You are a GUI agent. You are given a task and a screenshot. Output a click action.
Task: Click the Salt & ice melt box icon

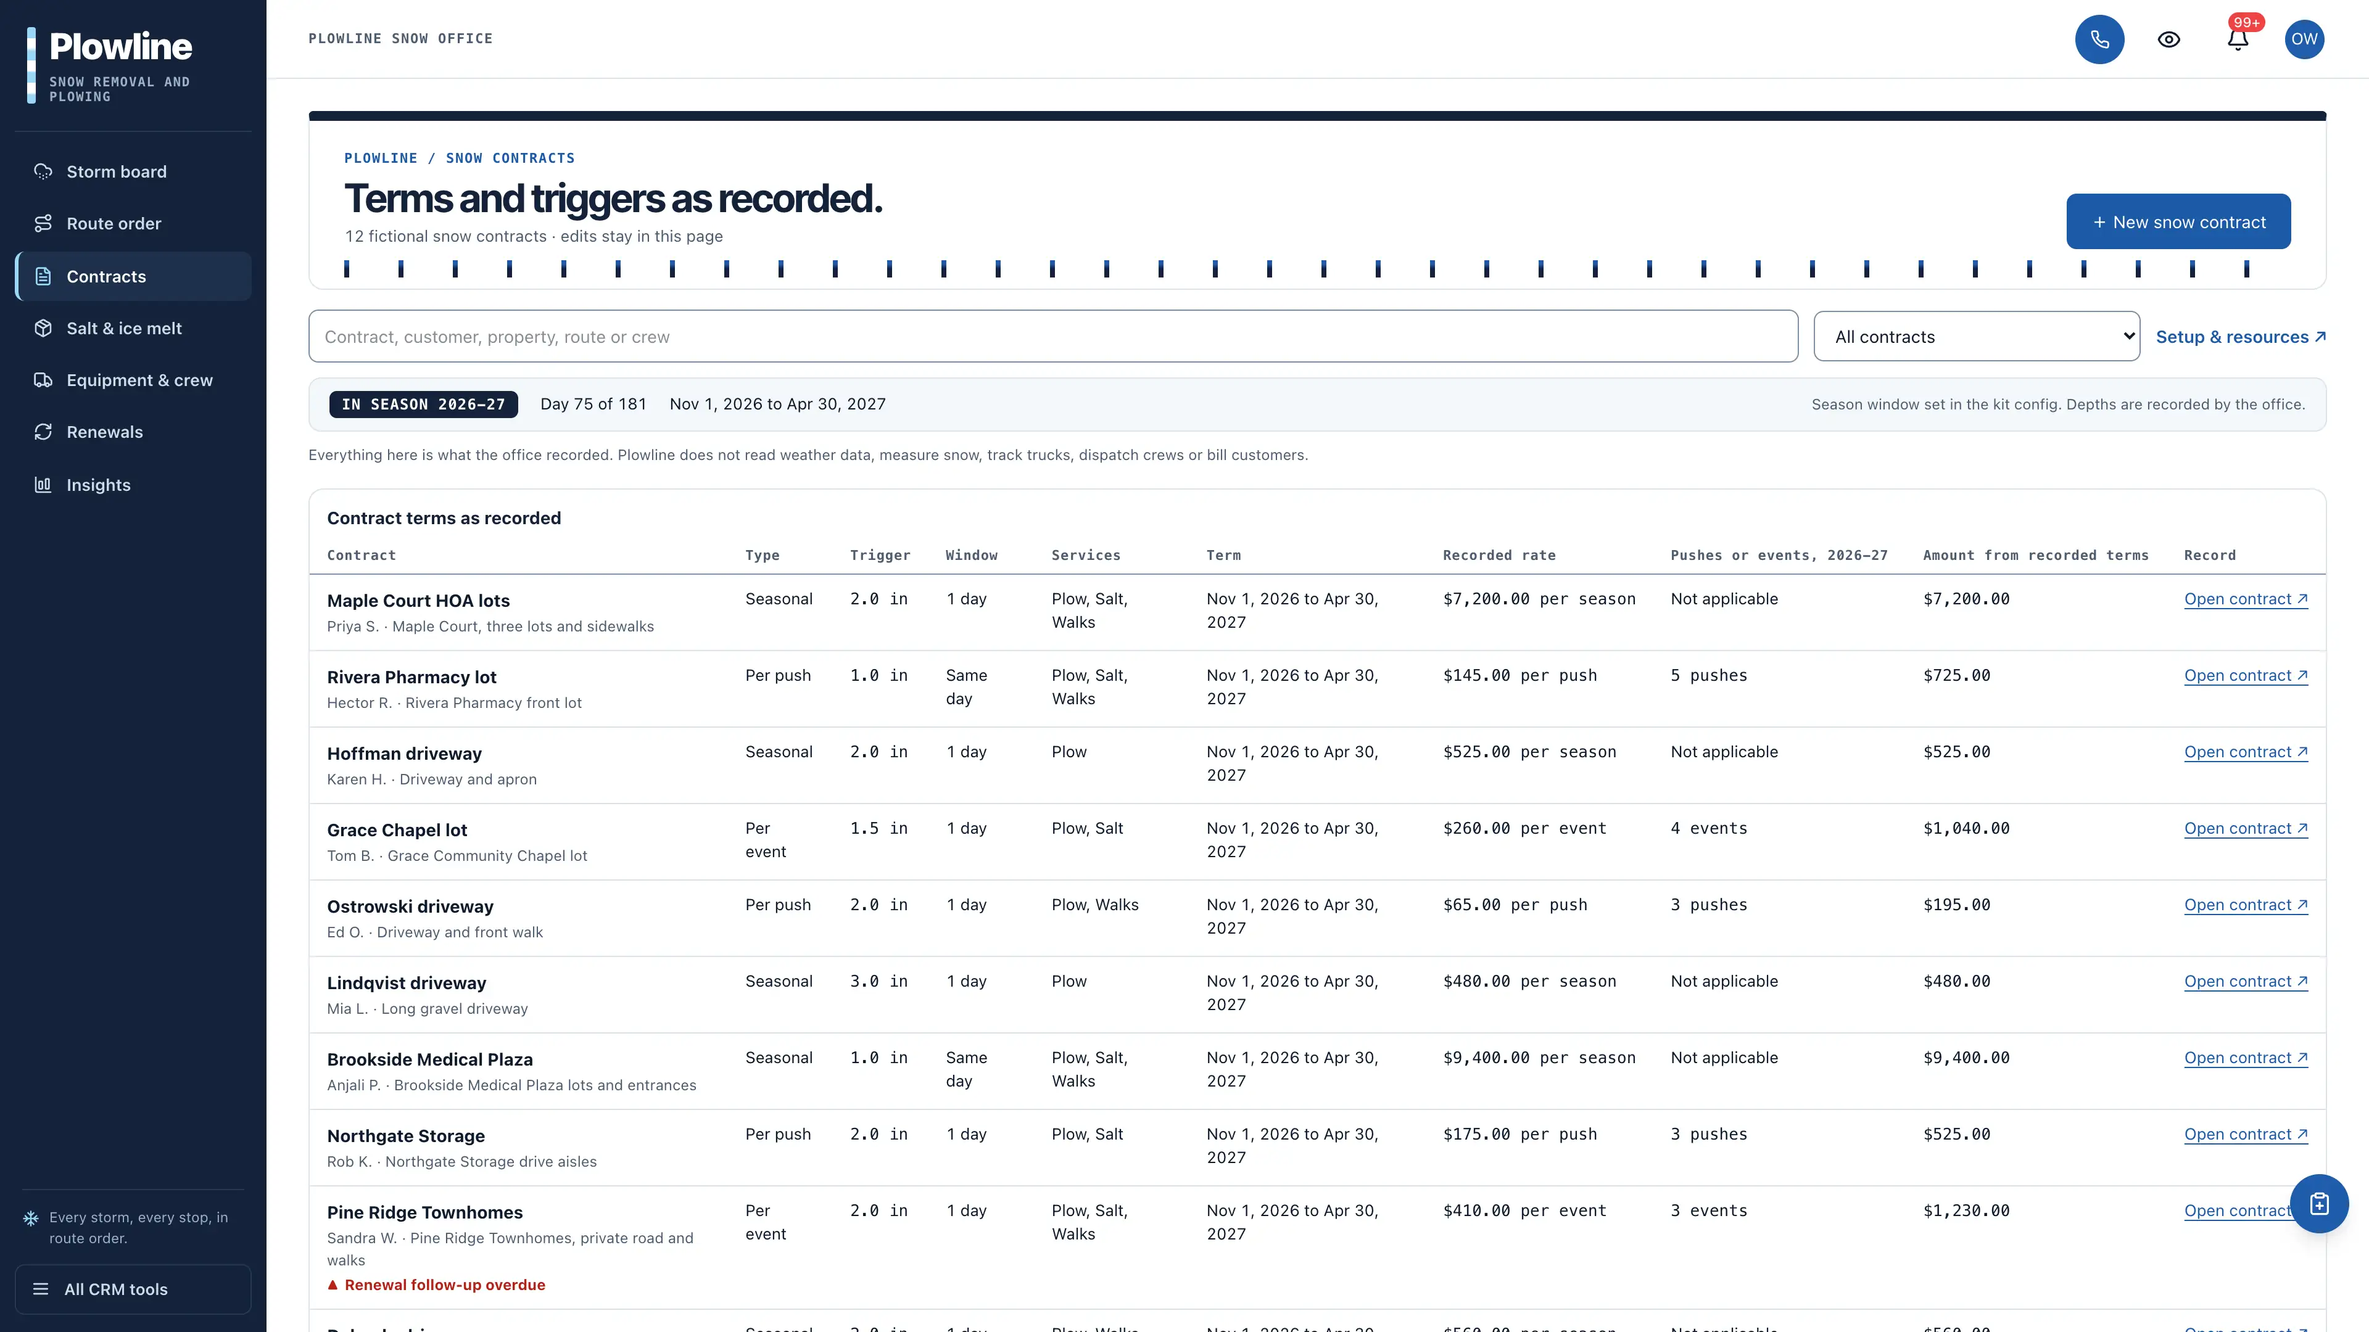pyautogui.click(x=43, y=328)
